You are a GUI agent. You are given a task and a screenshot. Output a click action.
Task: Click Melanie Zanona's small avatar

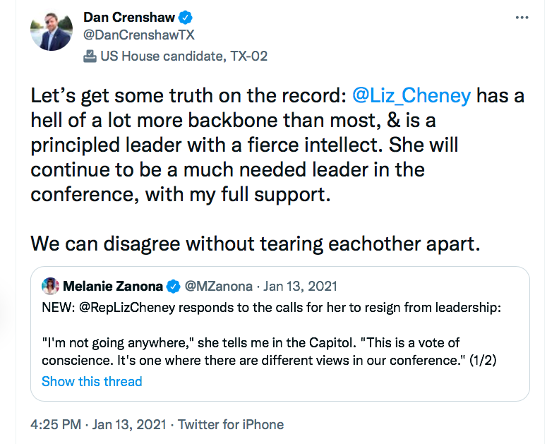point(50,286)
